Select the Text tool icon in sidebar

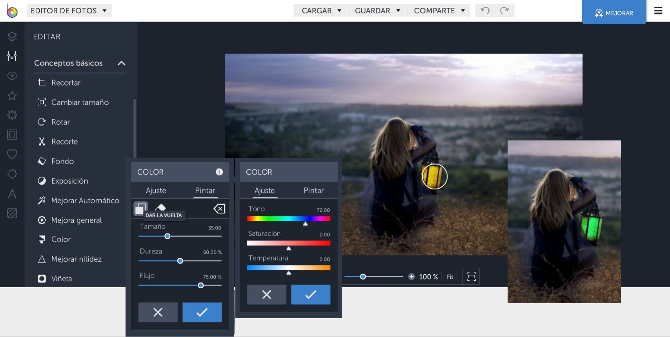coord(12,193)
